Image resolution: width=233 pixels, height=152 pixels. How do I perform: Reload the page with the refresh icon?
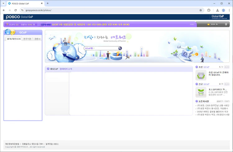(16, 10)
